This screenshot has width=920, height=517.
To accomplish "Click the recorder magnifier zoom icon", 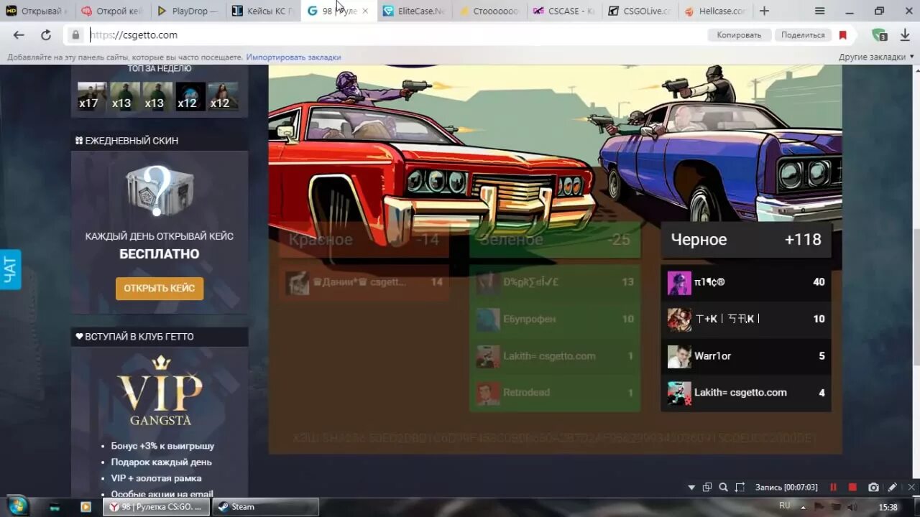I will pos(723,487).
